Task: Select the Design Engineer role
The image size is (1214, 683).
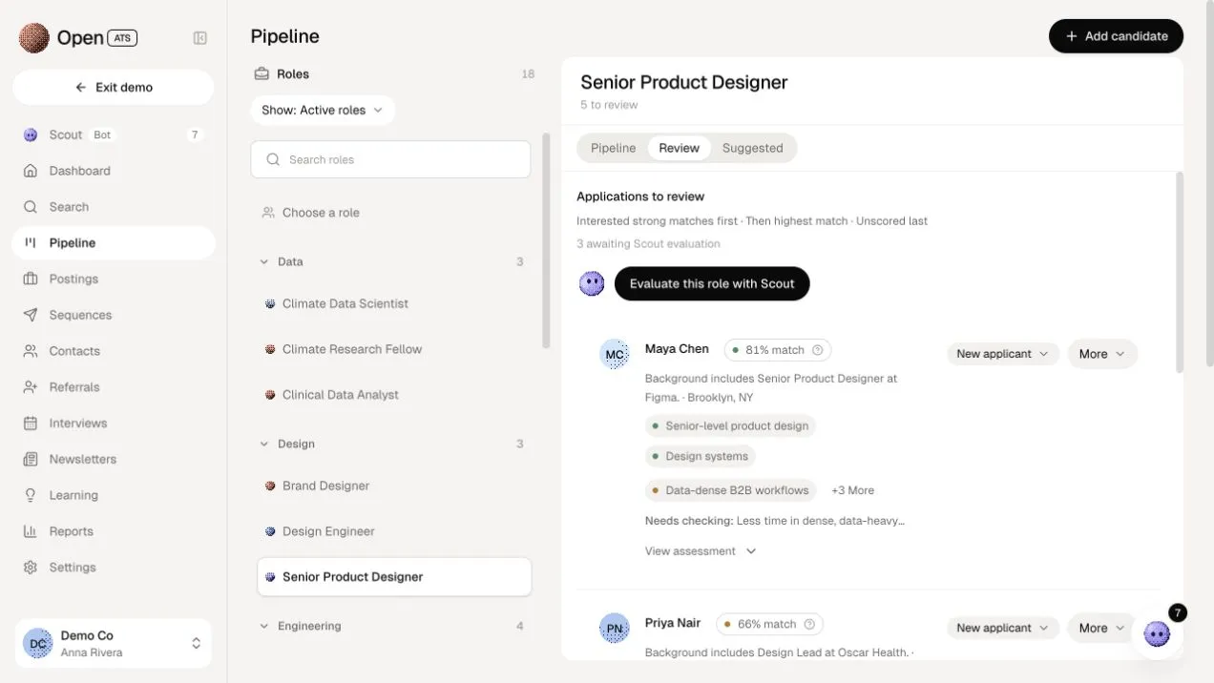Action: [x=394, y=531]
